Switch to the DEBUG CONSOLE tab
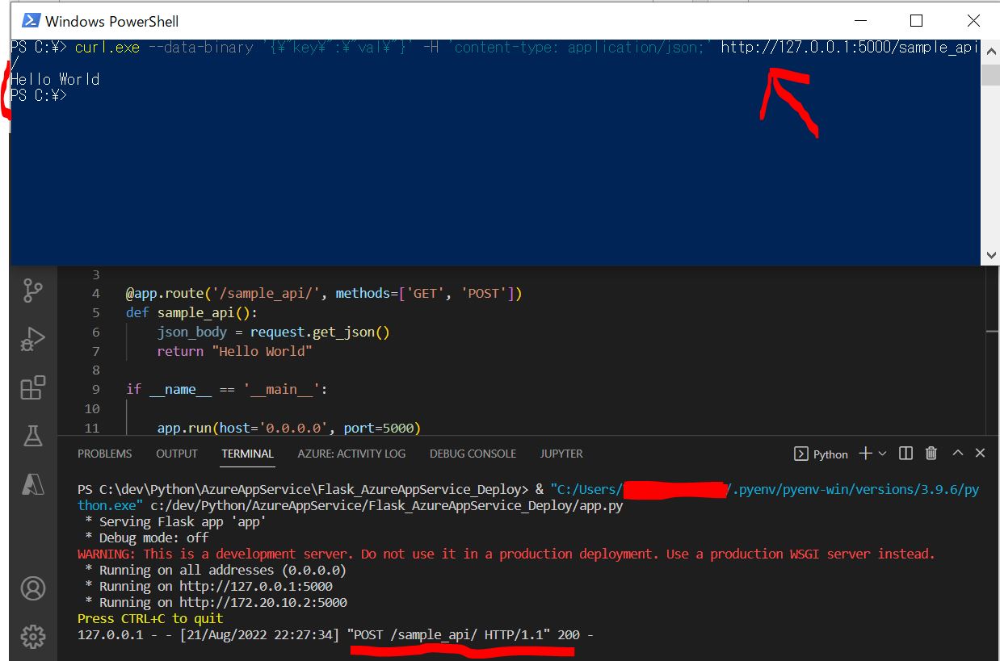1000x661 pixels. tap(473, 454)
